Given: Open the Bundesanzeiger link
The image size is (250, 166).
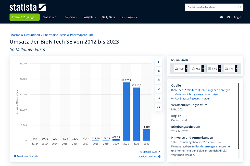Looking at the screenshot, I should [205, 146].
